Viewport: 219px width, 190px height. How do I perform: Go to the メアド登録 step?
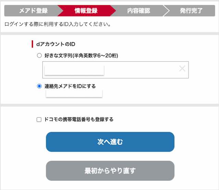coord(31,11)
